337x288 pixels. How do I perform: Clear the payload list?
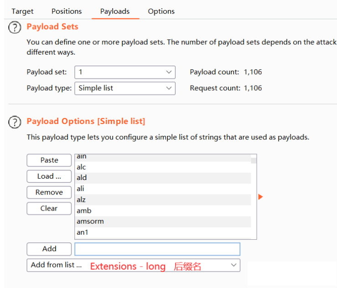tap(49, 208)
